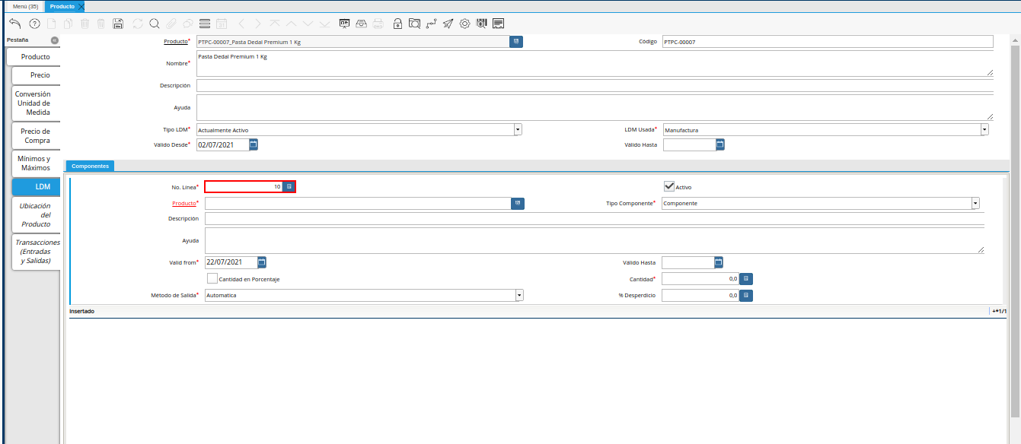Click the parent record left-chevron icon

(241, 24)
